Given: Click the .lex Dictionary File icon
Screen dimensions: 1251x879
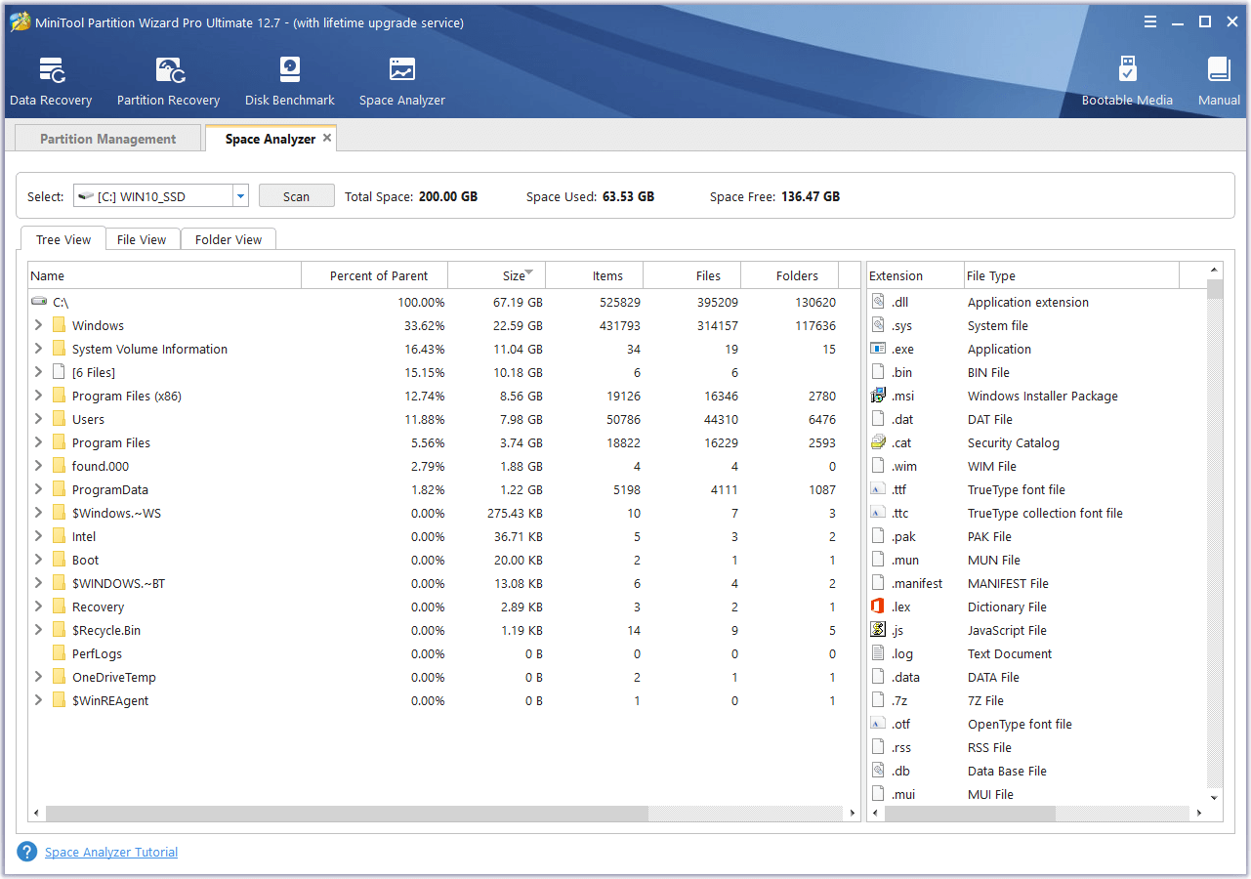Looking at the screenshot, I should [877, 607].
